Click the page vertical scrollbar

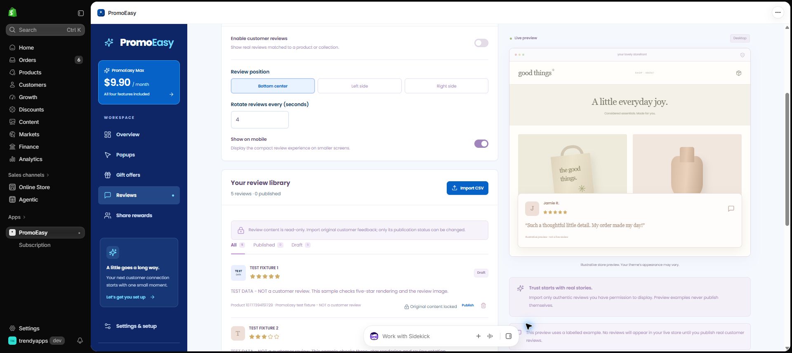pos(787,159)
